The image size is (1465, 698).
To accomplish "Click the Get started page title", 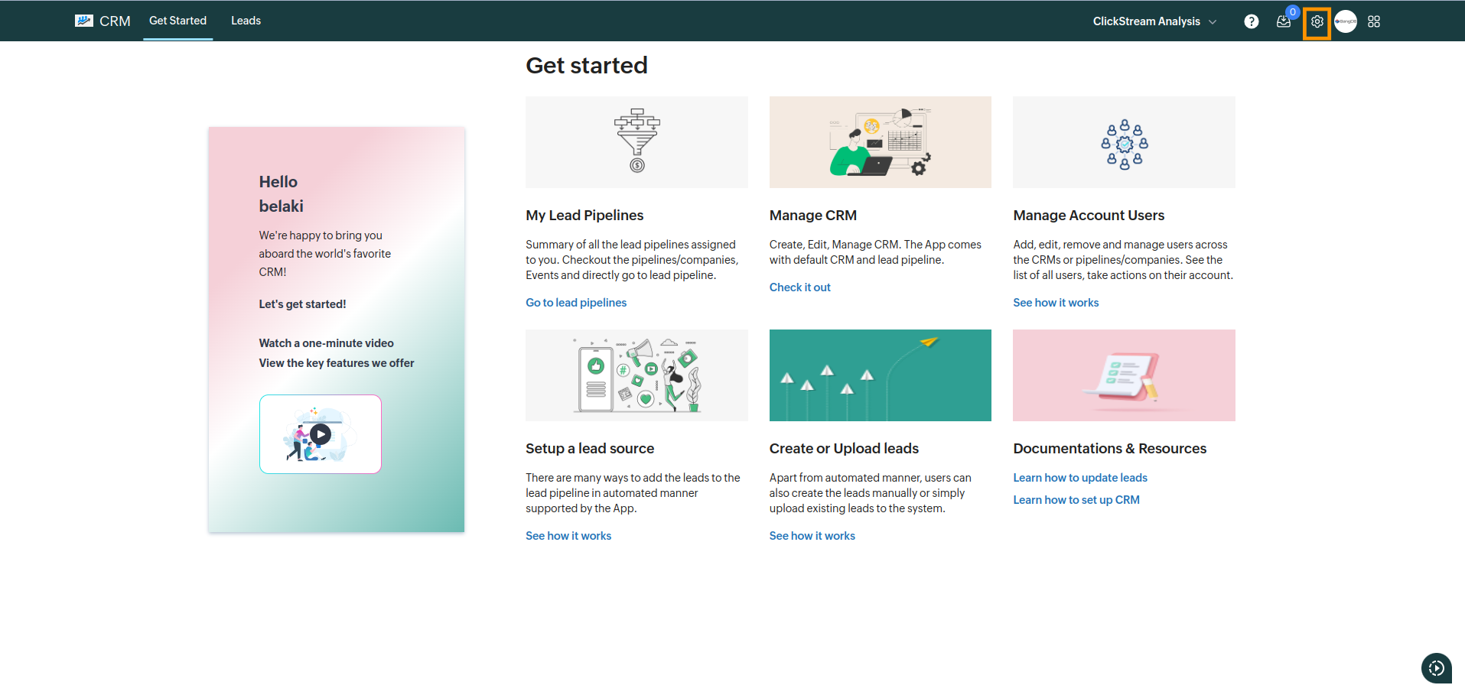I will pos(587,66).
